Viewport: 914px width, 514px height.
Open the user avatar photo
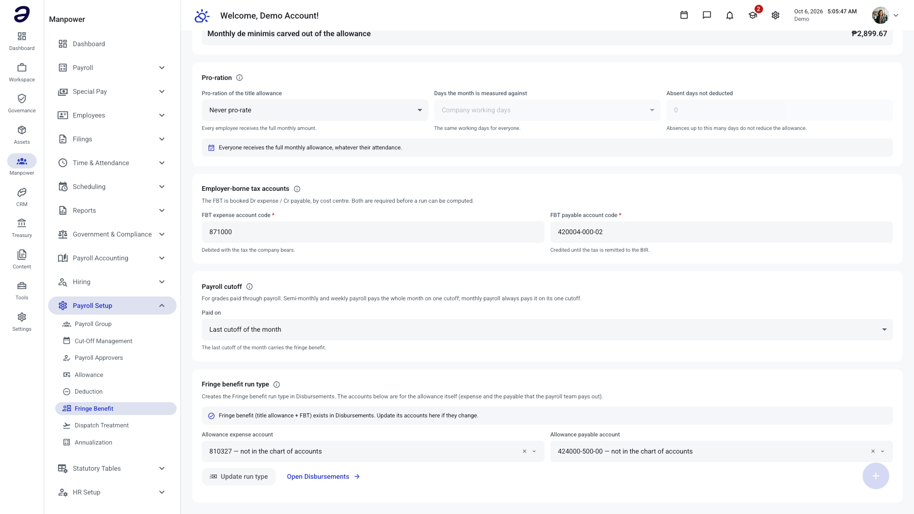(x=880, y=15)
